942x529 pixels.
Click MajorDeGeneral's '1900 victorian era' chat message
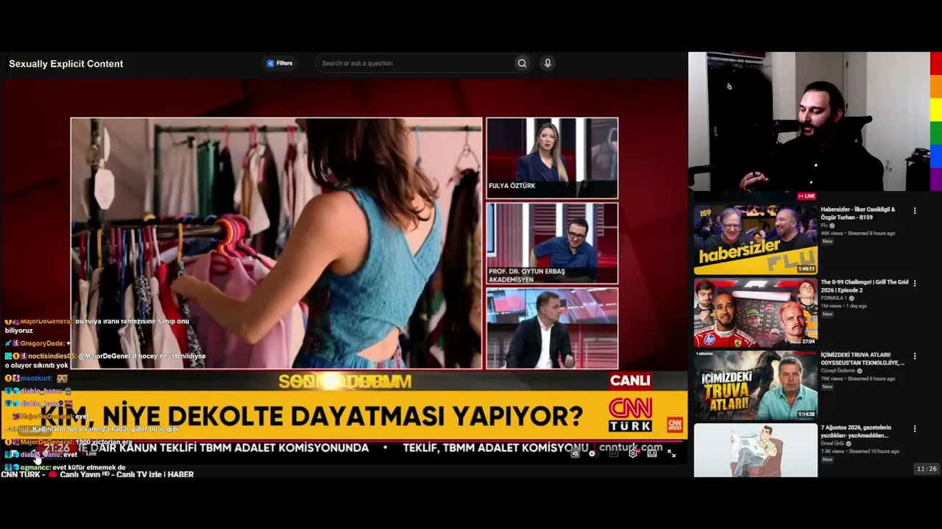coord(104,442)
